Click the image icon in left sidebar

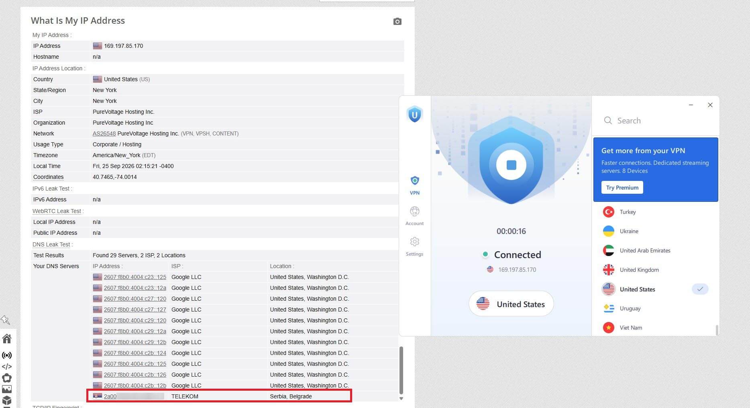coord(7,389)
